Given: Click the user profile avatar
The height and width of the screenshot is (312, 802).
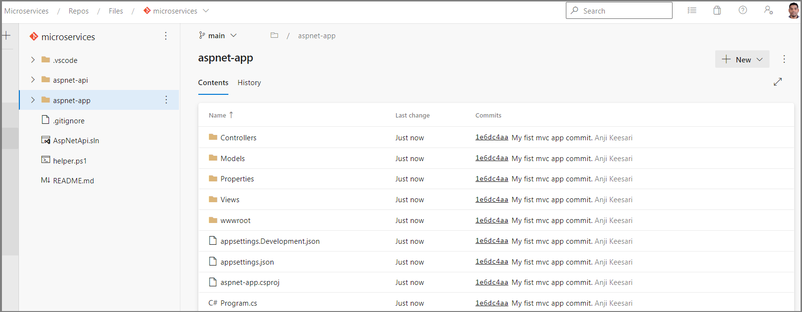Looking at the screenshot, I should click(x=793, y=10).
